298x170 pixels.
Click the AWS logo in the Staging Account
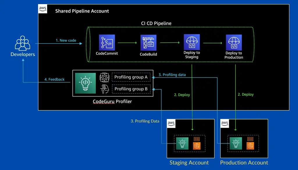(171, 123)
